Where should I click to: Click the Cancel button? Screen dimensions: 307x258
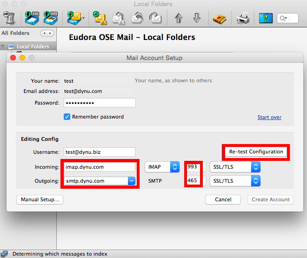223,199
